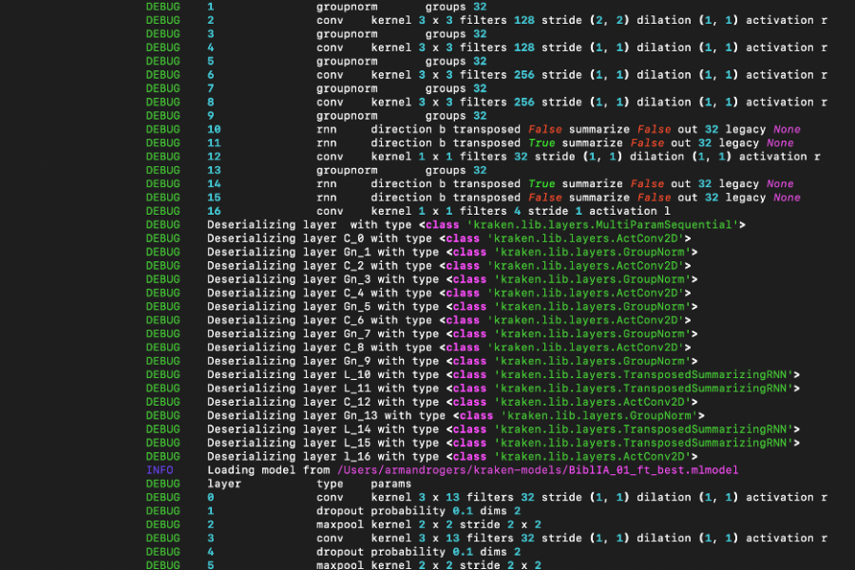Viewport: 855px width, 570px height.
Task: Click the 'C_12' layer name
Action: (x=357, y=402)
